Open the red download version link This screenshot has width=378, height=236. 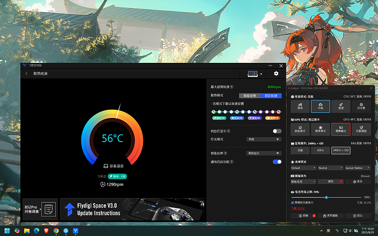pos(298,208)
